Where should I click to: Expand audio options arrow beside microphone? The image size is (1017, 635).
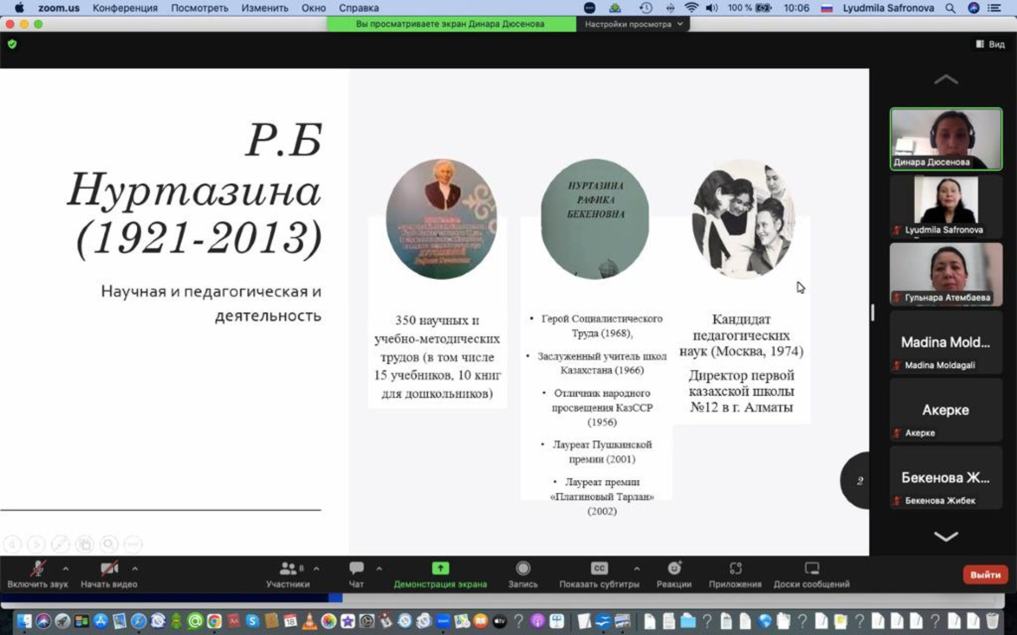click(66, 569)
